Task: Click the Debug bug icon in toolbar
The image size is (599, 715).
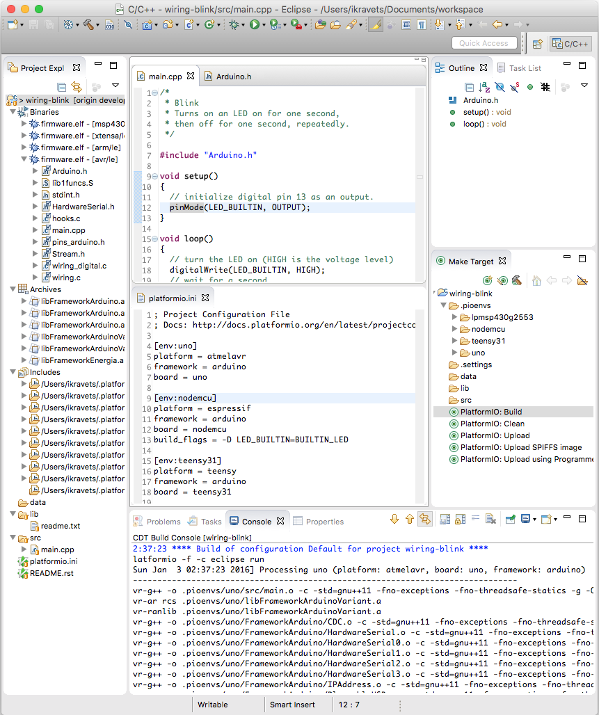Action: [234, 24]
